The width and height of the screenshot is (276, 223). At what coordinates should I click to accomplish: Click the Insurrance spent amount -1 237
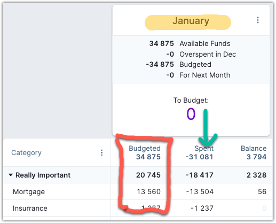pos(202,208)
